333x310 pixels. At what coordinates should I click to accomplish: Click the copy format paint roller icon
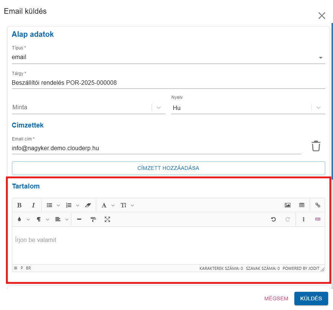(x=93, y=219)
